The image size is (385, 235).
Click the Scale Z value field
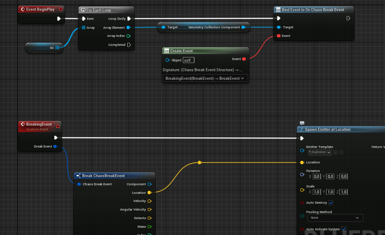coord(344,192)
